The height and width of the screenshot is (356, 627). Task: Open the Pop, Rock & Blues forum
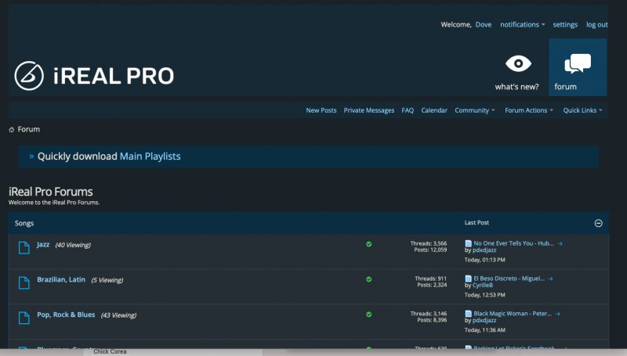tap(66, 315)
